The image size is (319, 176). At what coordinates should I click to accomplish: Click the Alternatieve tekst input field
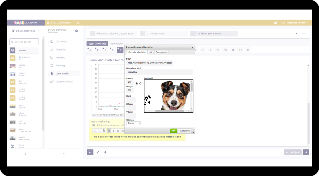tap(159, 72)
